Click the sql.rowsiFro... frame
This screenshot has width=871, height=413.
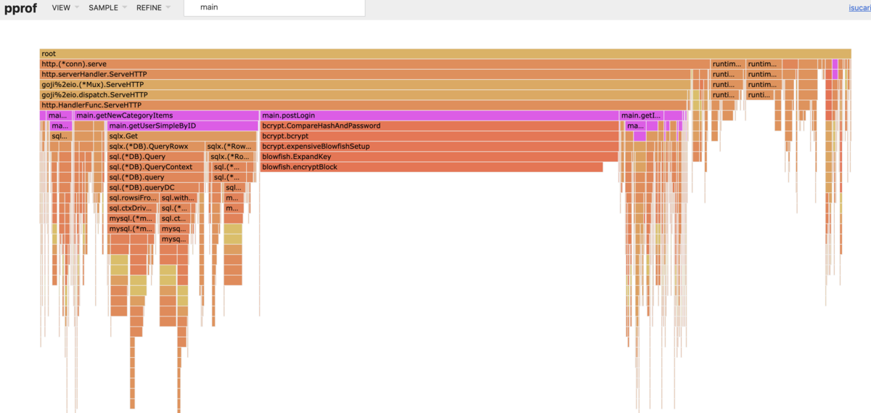click(x=133, y=197)
